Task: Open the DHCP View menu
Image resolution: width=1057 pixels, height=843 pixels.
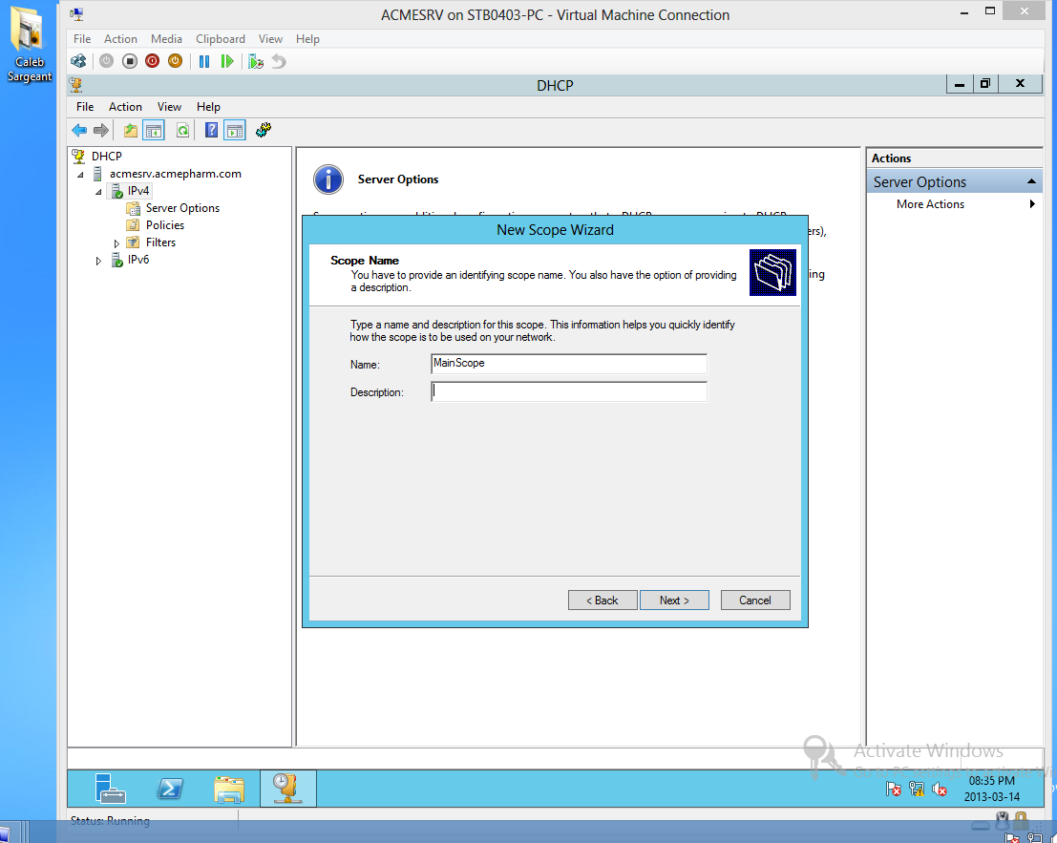Action: pos(169,107)
